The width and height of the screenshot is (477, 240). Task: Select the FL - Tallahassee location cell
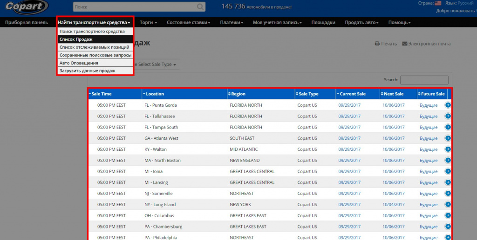[x=160, y=116]
